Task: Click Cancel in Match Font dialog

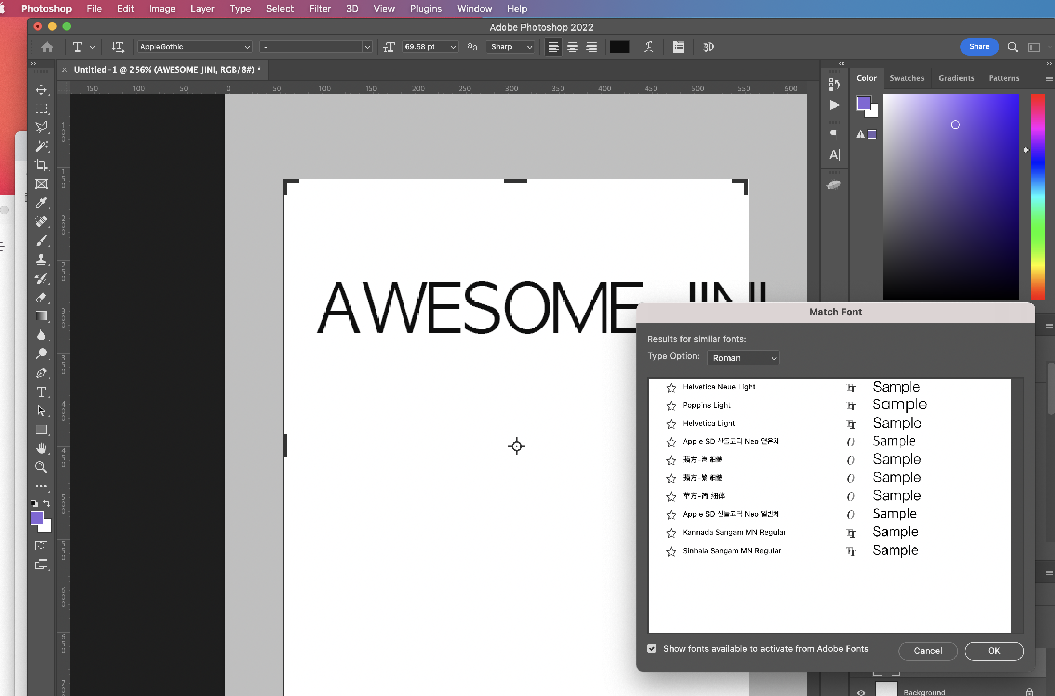Action: [x=927, y=651]
